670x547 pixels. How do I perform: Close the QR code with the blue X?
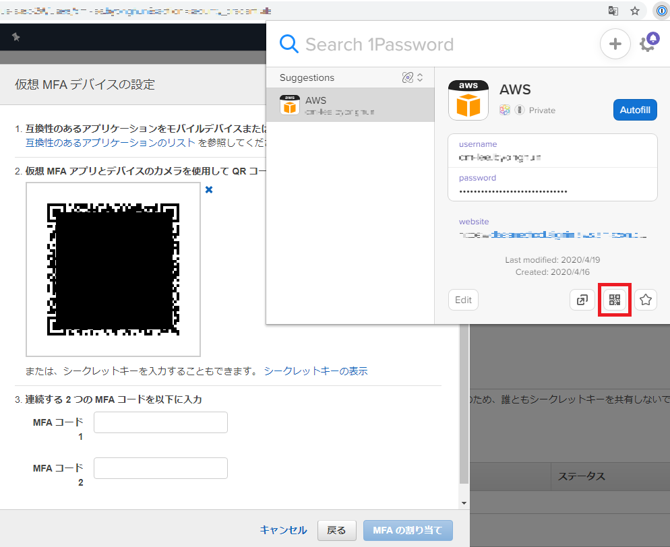(x=209, y=189)
